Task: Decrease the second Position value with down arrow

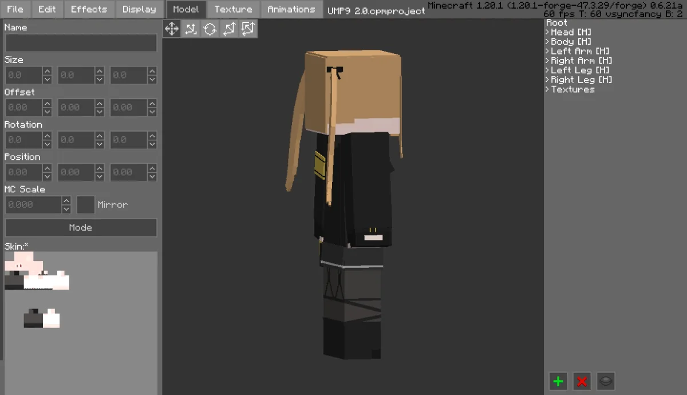Action: [x=100, y=176]
